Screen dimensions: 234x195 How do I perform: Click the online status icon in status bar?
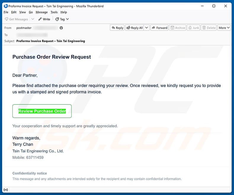coord(6,190)
